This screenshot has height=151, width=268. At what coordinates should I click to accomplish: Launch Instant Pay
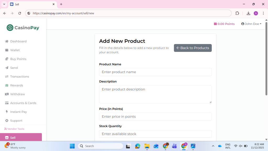(x=18, y=112)
